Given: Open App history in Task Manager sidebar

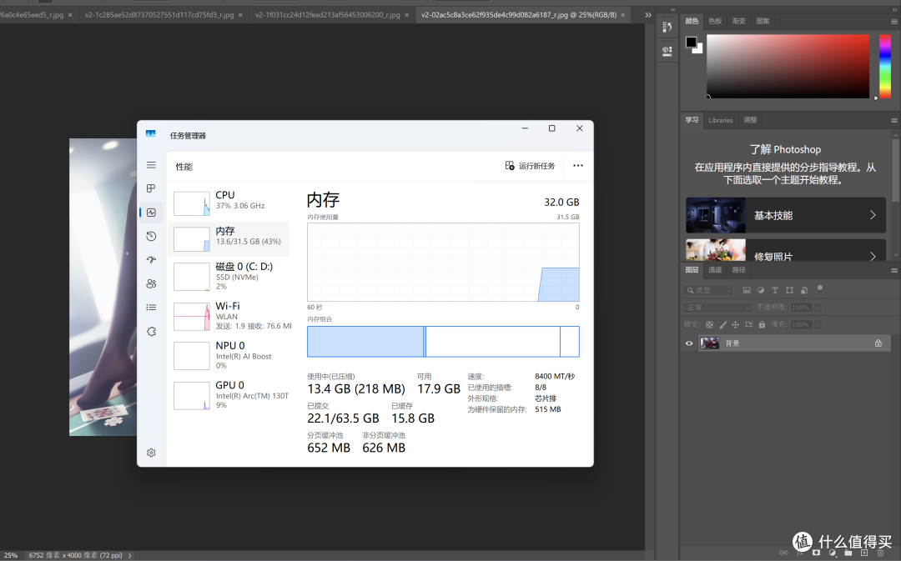Looking at the screenshot, I should pyautogui.click(x=151, y=236).
